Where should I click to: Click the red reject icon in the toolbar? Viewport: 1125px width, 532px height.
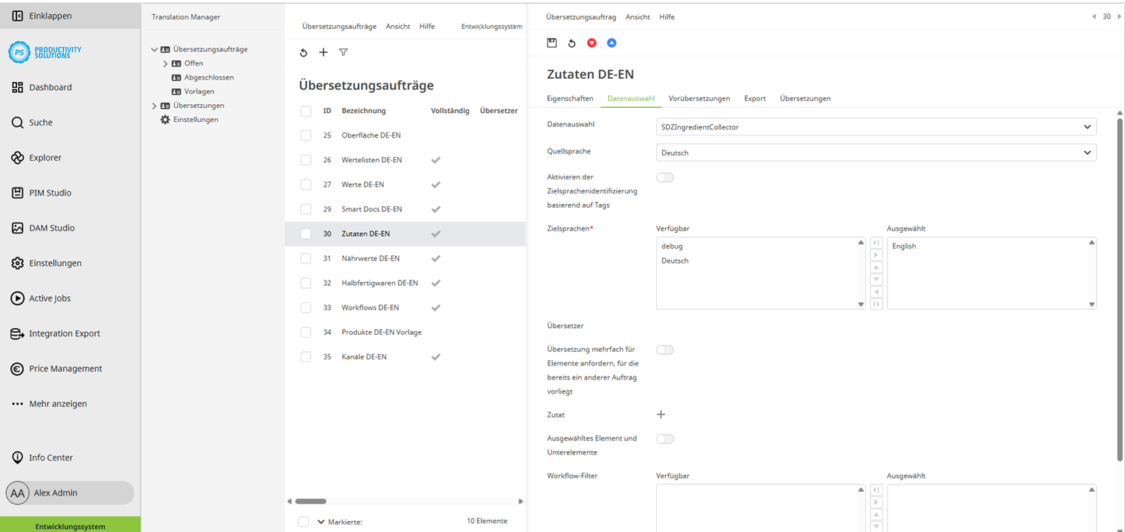point(592,42)
